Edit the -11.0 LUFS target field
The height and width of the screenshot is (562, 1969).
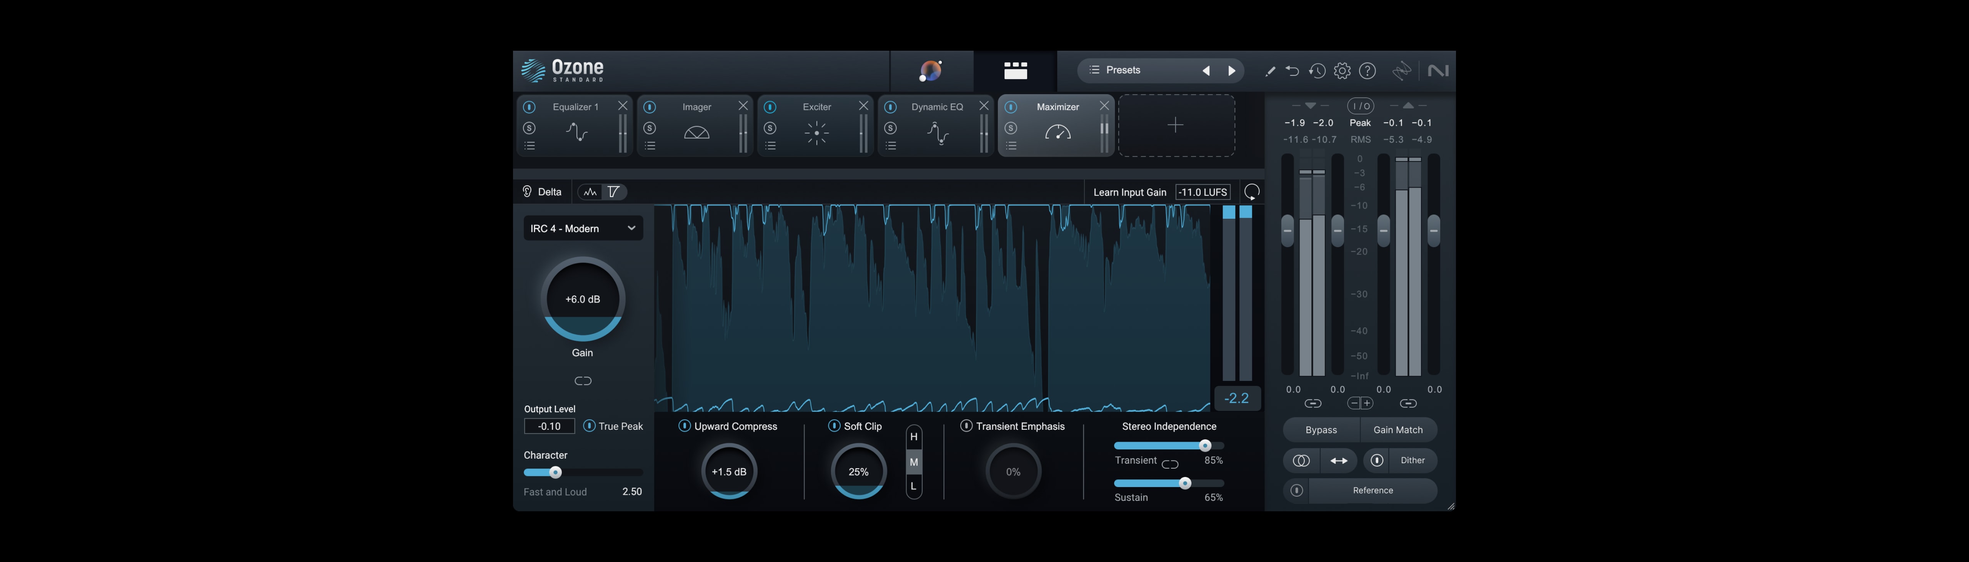click(1202, 193)
